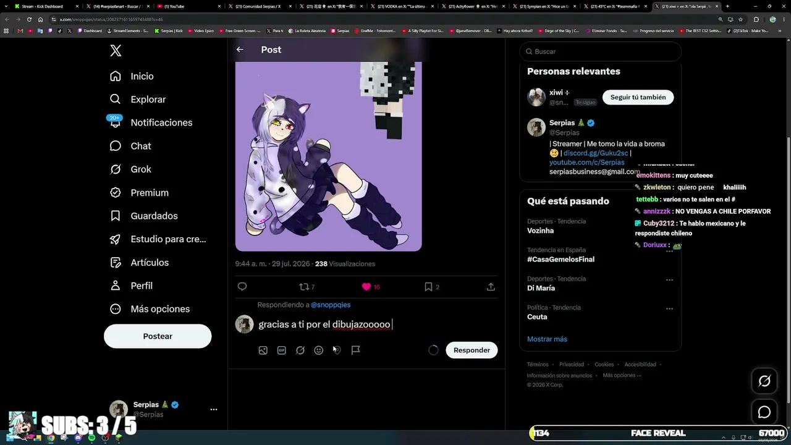
Task: Go back with the Post arrow
Action: 240,49
